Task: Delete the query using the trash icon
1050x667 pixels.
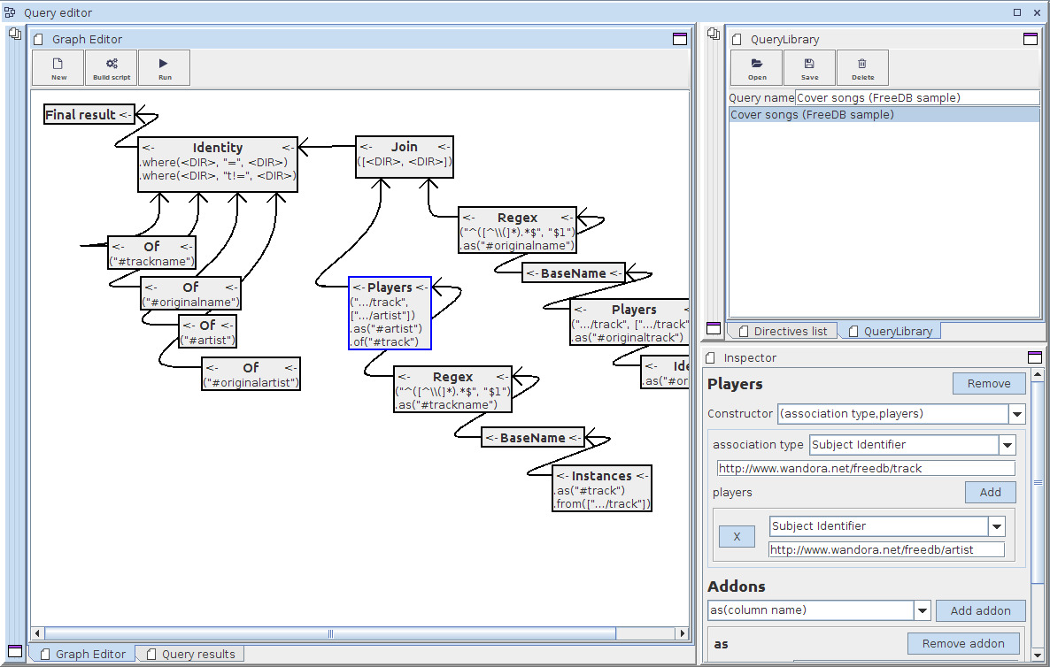Action: pos(862,68)
